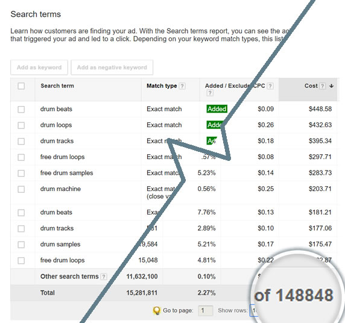This screenshot has height=323, width=345.
Task: Click the Go to page input field
Action: coord(206,310)
